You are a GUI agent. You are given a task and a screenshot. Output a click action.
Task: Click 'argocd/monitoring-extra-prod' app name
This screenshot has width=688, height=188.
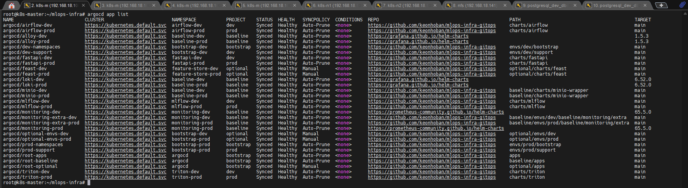point(41,123)
